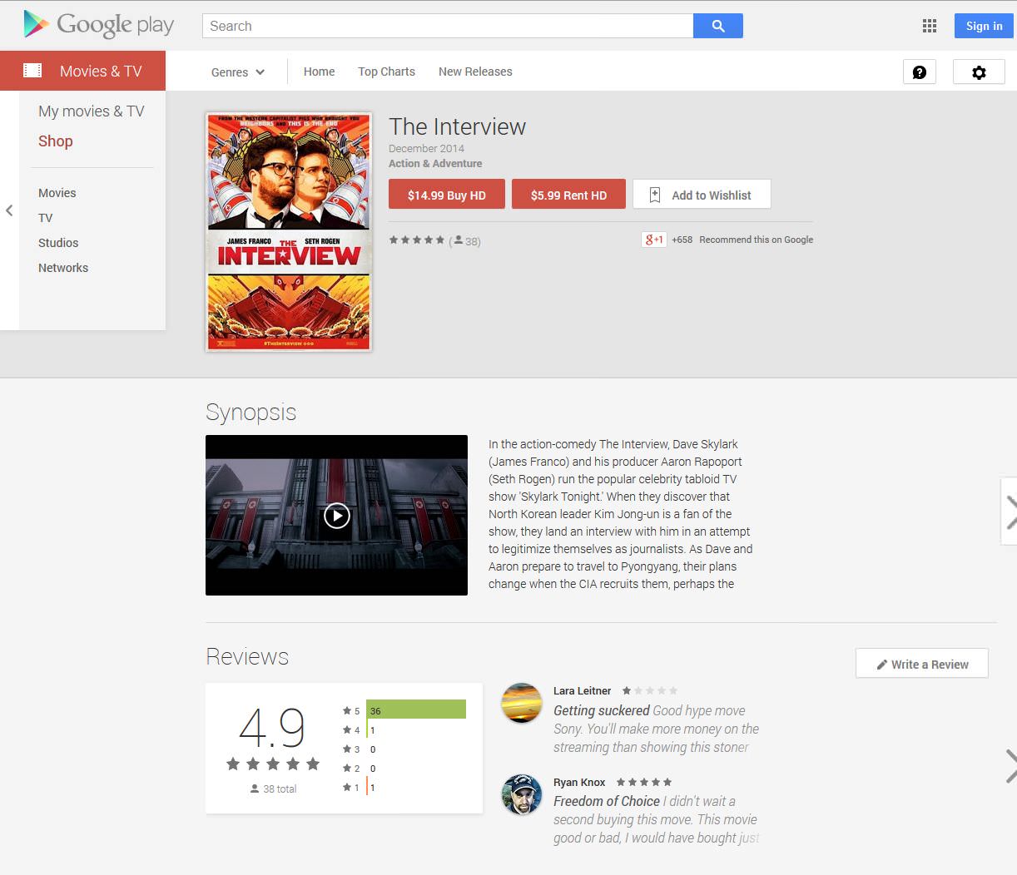Go to the Home tab
The height and width of the screenshot is (875, 1017).
(320, 72)
